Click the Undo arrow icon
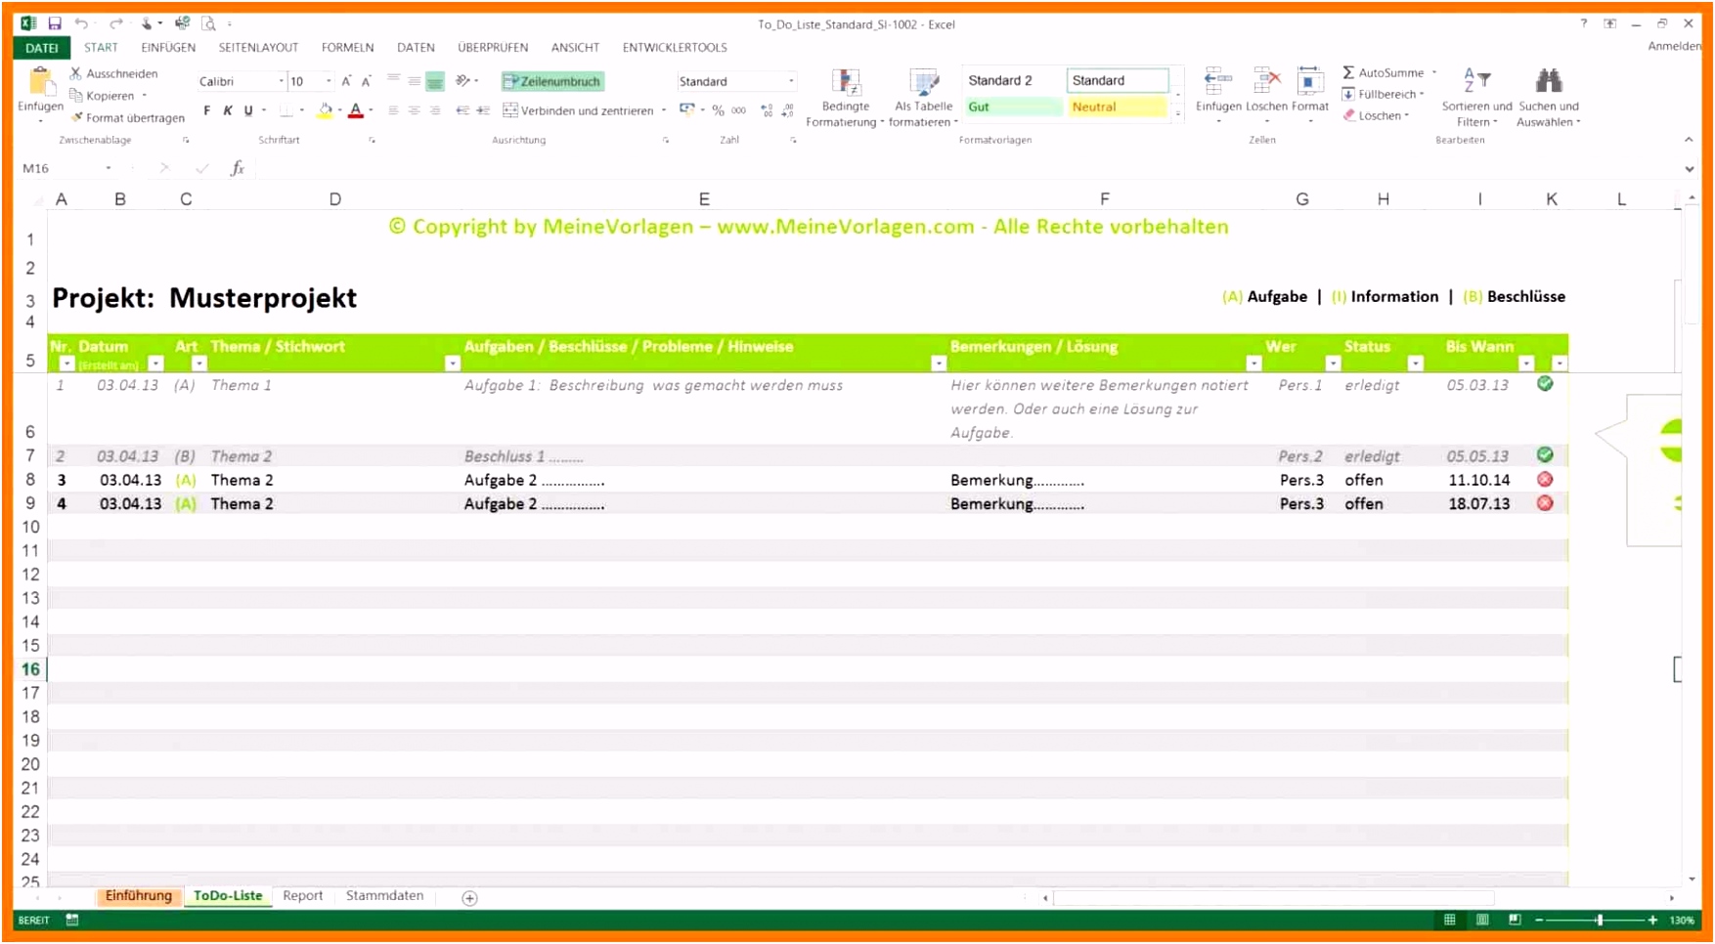 coord(81,23)
